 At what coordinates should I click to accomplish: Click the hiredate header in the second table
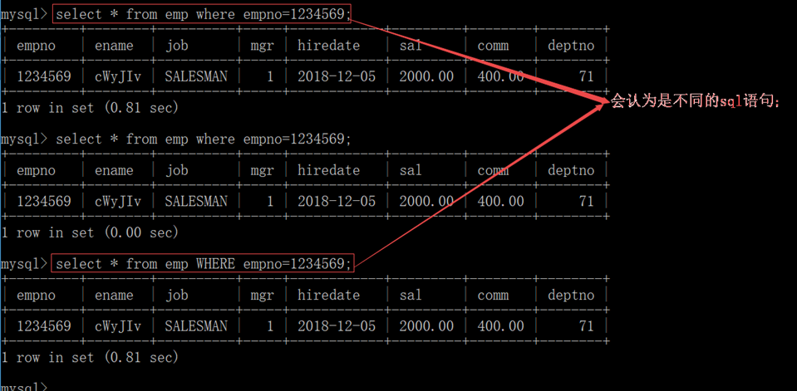click(x=328, y=170)
